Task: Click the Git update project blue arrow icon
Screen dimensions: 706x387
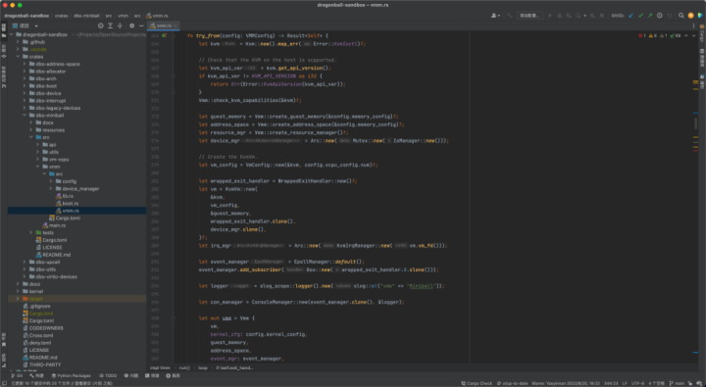Action: click(x=630, y=16)
